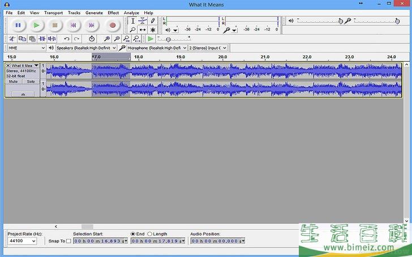Open the 2 (Stereo) Input channels dropdown
This screenshot has width=412, height=257.
(208, 48)
